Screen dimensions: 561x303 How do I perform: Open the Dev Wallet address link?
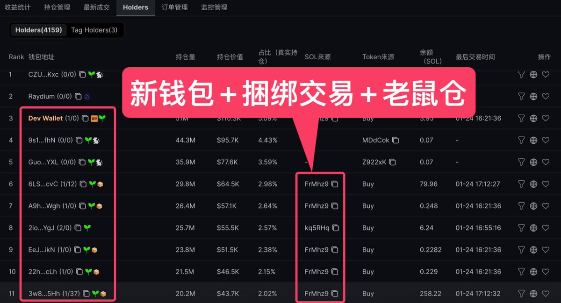[x=45, y=118]
